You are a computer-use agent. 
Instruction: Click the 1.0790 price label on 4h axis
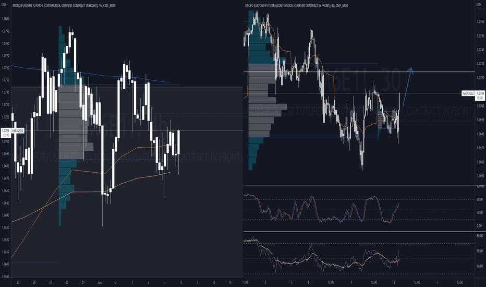6,31
